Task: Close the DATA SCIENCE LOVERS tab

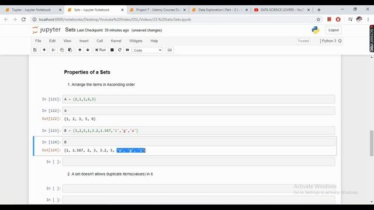Action: 309,10
